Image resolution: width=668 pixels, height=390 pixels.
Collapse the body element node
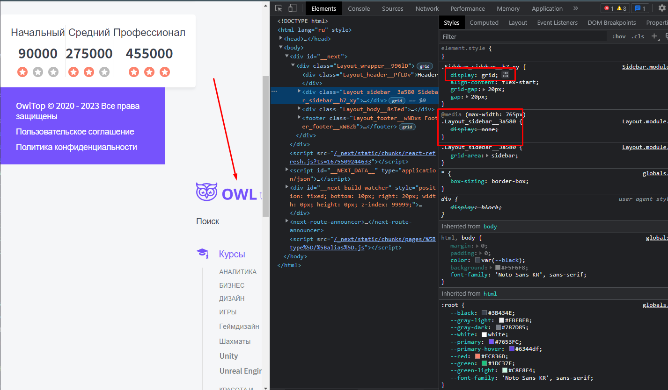pos(281,48)
